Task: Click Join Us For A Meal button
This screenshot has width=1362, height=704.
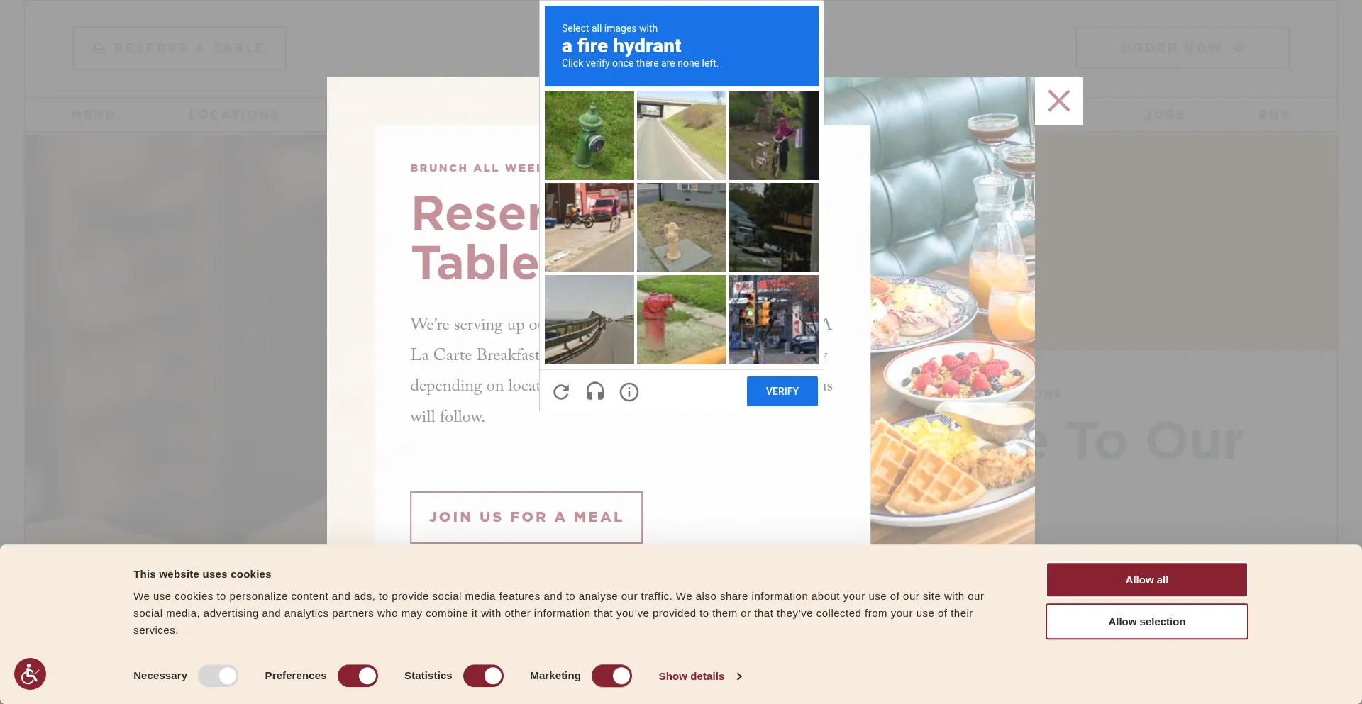Action: [526, 518]
